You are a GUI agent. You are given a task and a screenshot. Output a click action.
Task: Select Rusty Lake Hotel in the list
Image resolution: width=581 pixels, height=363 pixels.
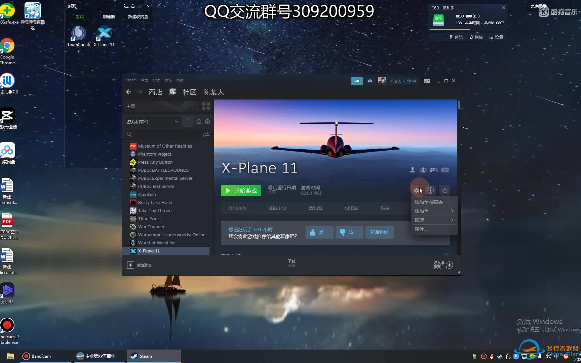coord(155,202)
